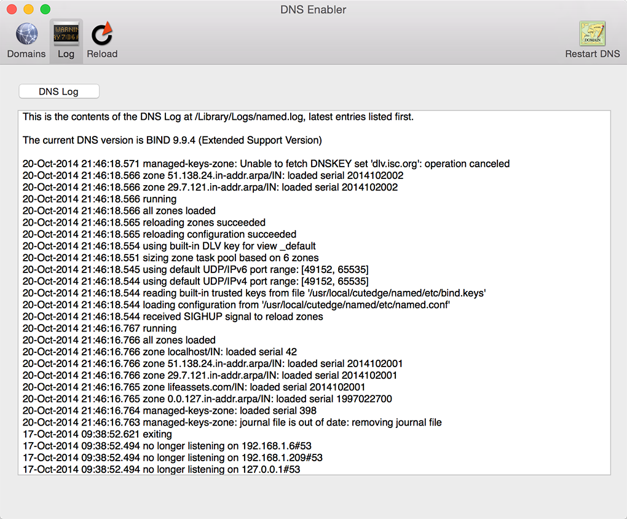Click the log file path description line

(218, 117)
